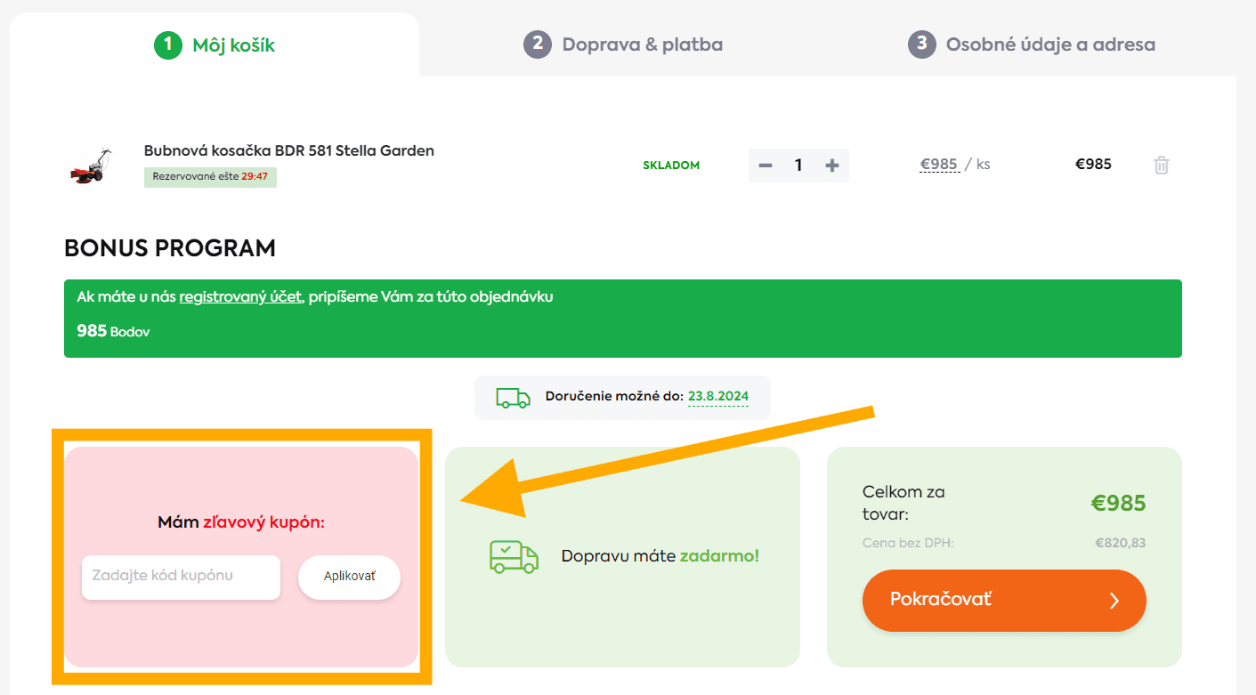Click the green €985 total amount
The image size is (1256, 695).
1119,504
